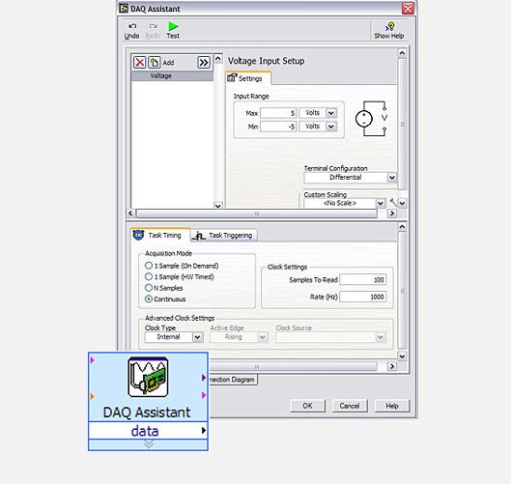Open the Custom Scaling dropdown
This screenshot has height=484, width=511.
(381, 203)
